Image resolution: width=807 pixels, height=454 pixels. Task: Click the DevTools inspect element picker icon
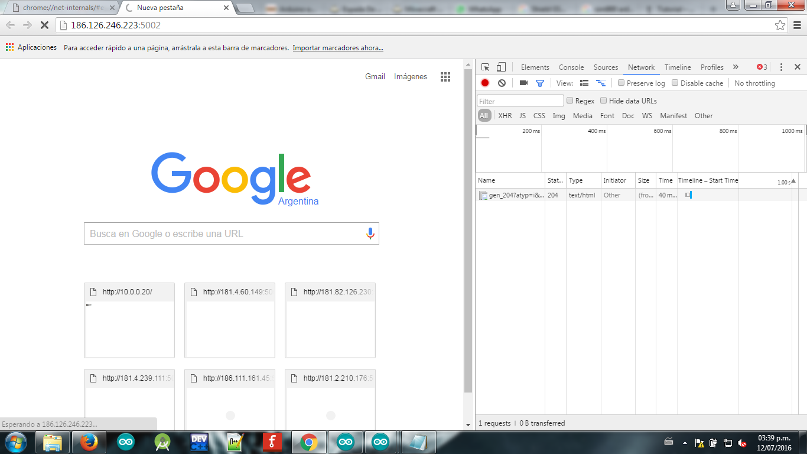coord(485,67)
